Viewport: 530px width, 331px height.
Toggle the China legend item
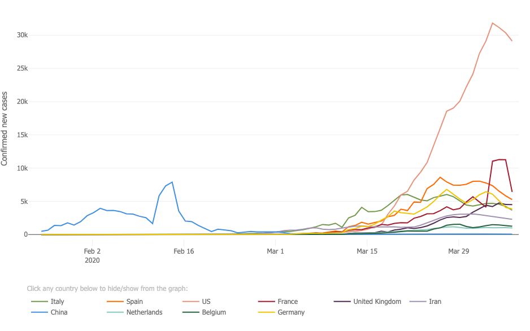pos(59,312)
